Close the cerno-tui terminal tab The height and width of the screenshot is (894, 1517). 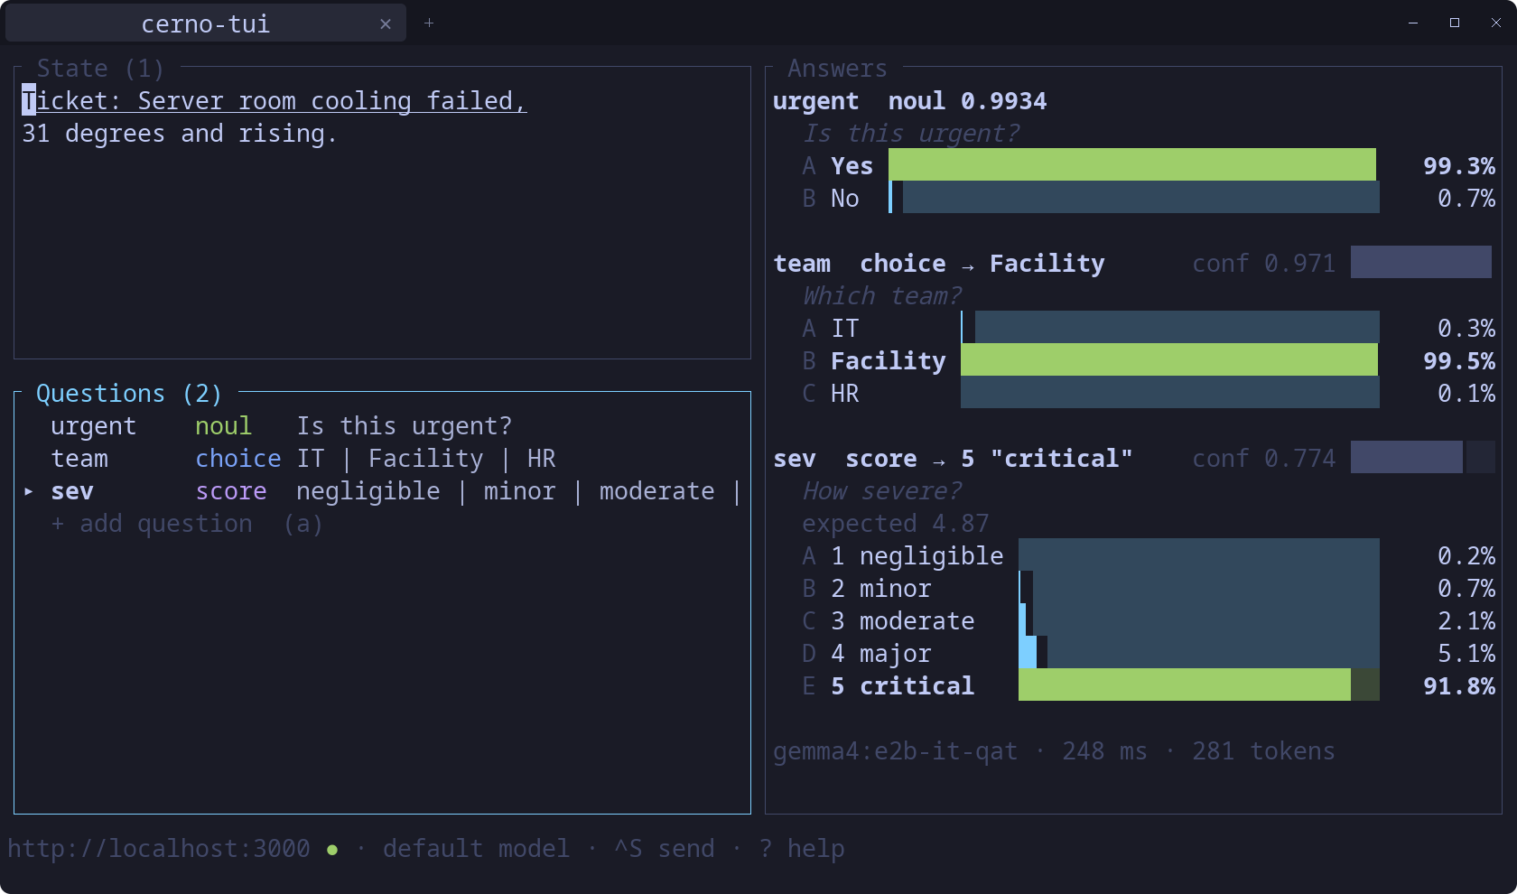[386, 24]
